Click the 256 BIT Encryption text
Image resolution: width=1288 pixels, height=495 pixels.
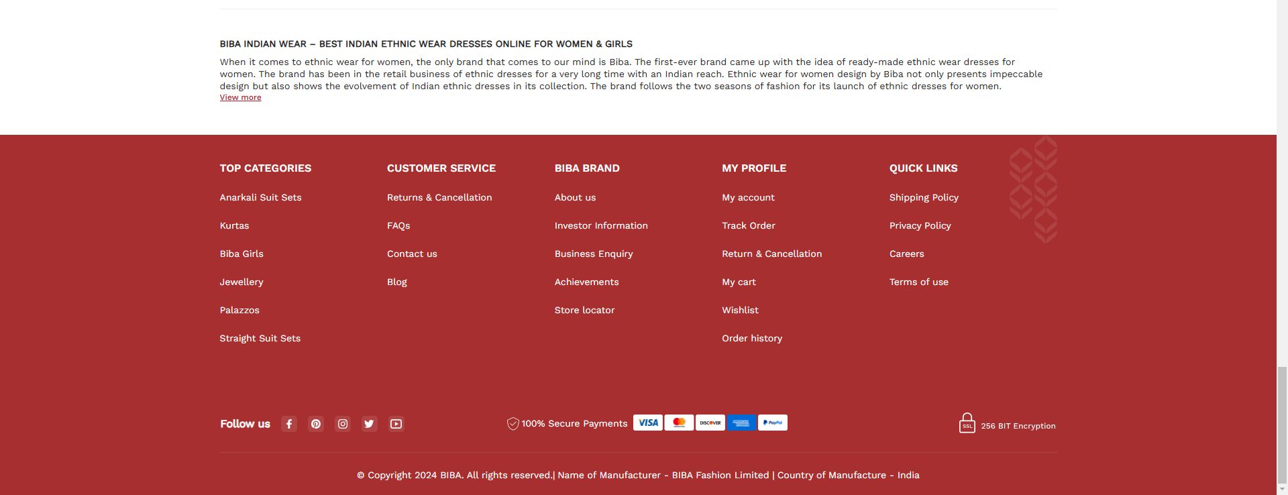(x=1018, y=426)
